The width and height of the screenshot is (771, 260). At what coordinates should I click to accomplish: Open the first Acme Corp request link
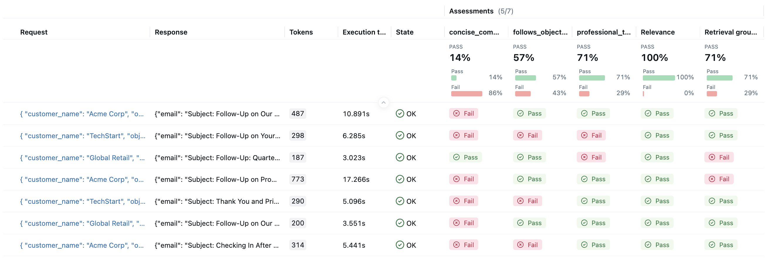pyautogui.click(x=82, y=114)
